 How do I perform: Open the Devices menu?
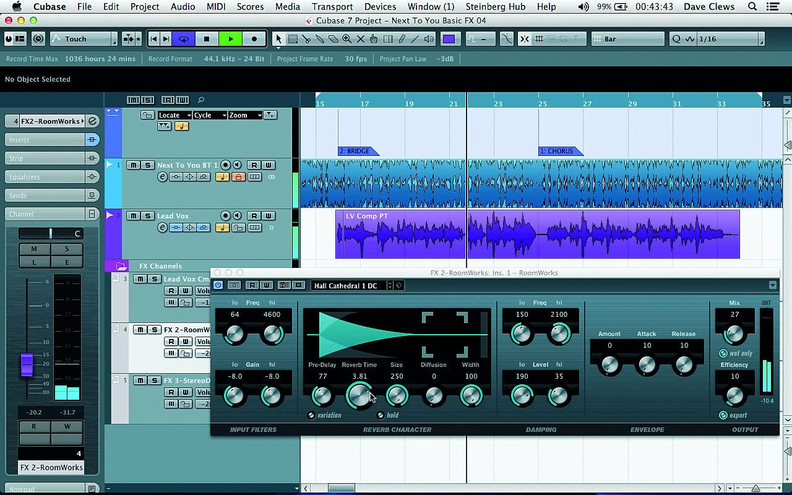pos(380,7)
